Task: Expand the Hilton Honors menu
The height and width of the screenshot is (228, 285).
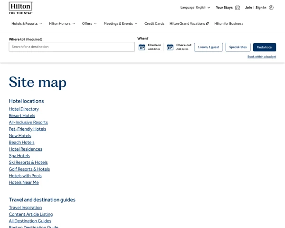Action: pos(62,23)
